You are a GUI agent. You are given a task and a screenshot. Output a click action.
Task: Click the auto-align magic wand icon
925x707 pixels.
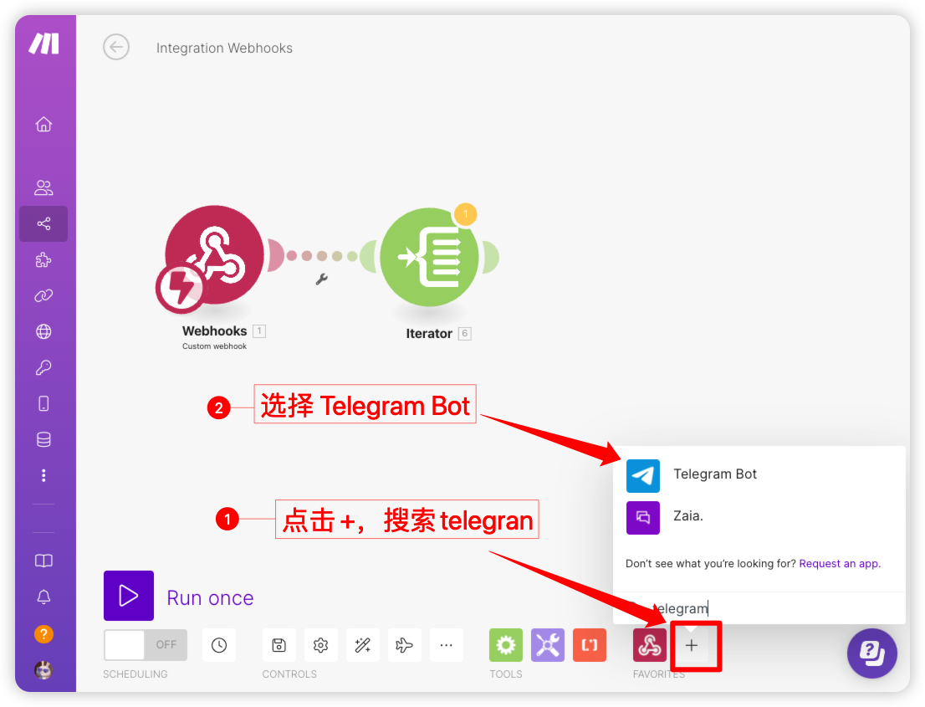pos(363,645)
